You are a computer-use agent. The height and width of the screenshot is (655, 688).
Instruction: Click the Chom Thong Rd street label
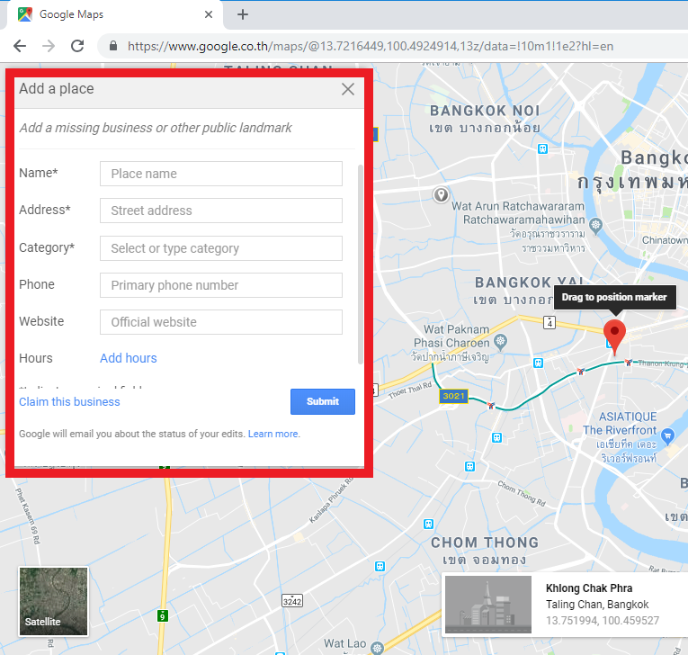522,493
